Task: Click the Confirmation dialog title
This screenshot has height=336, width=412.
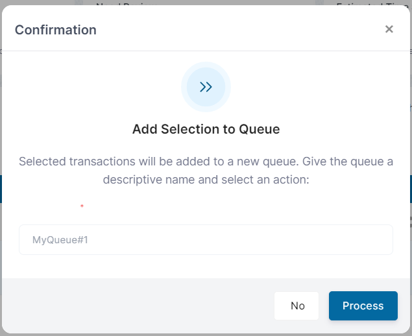Action: click(x=56, y=30)
